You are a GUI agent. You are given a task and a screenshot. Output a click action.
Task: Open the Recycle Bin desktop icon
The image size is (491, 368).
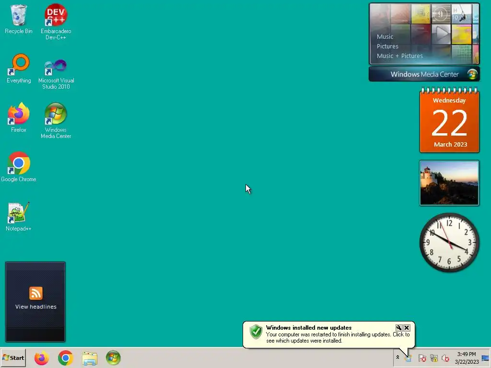click(19, 19)
